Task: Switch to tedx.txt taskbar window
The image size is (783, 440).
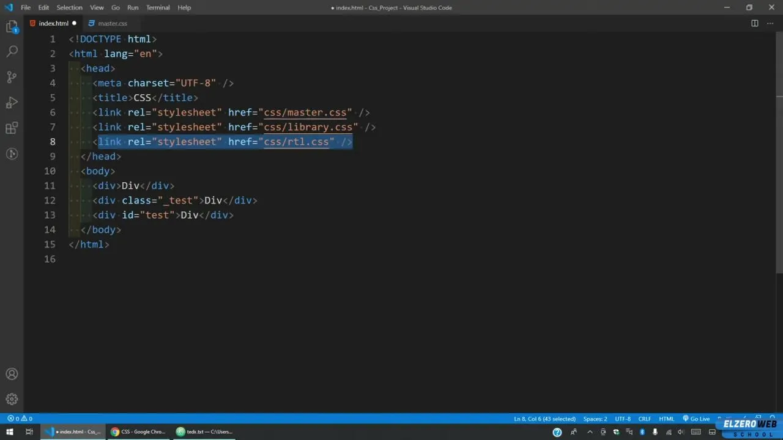Action: click(x=204, y=432)
